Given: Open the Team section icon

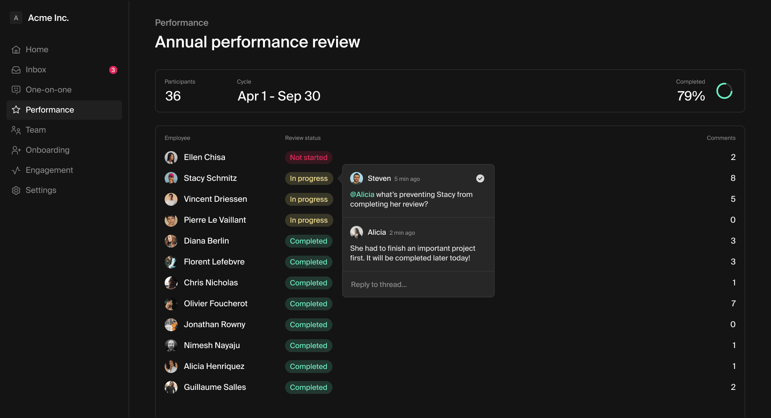Looking at the screenshot, I should click(x=16, y=130).
